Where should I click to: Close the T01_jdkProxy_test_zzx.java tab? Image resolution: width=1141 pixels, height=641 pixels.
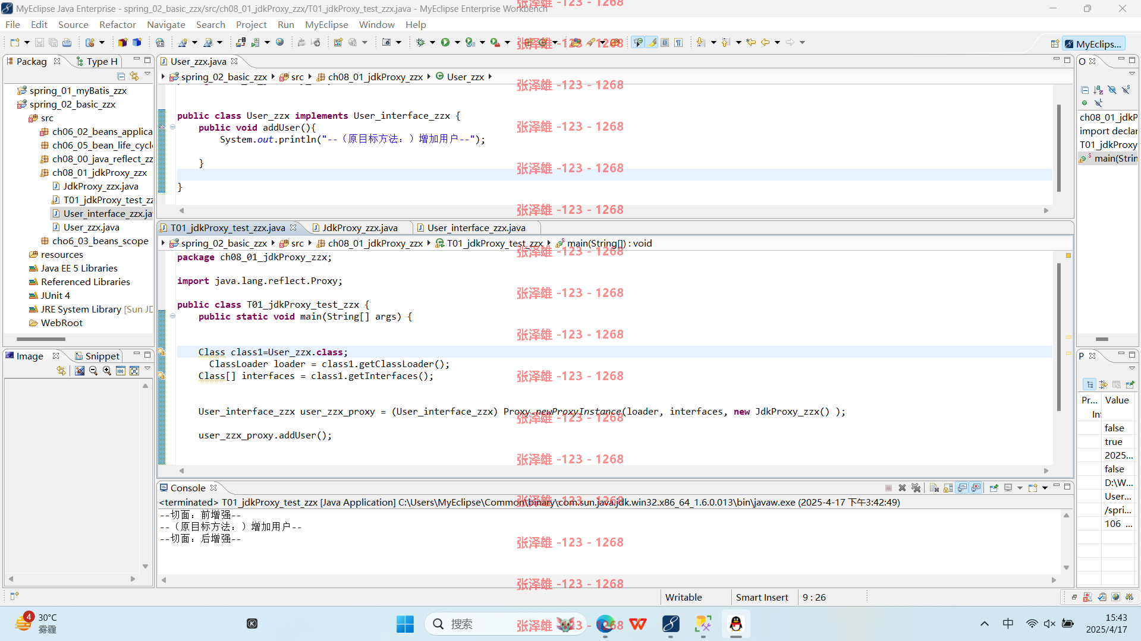coord(293,228)
